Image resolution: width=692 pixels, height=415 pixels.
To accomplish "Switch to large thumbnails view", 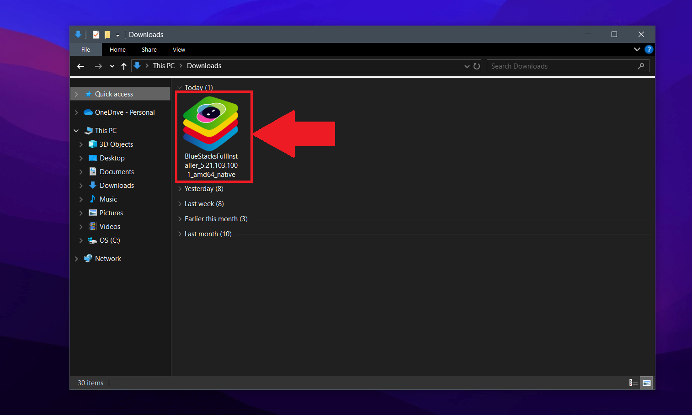I will 647,383.
